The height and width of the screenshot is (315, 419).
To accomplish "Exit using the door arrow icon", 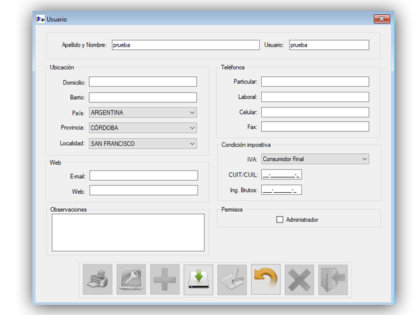I will coord(333,279).
